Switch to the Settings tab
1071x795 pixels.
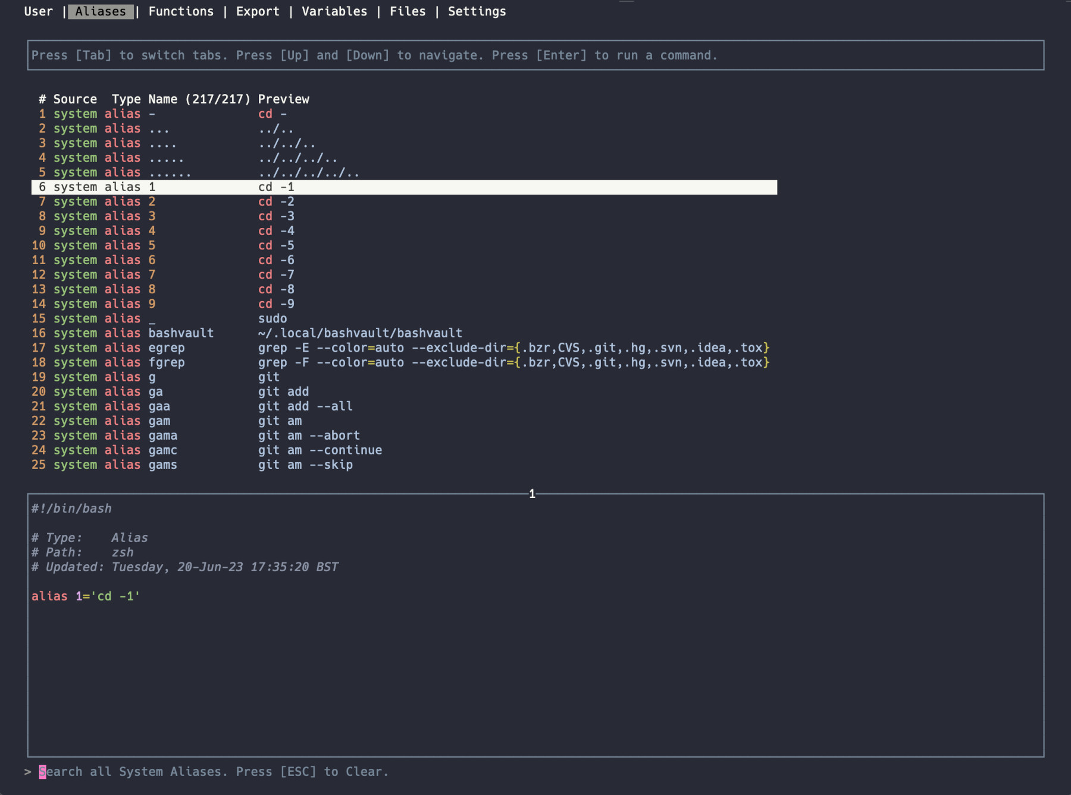point(477,11)
